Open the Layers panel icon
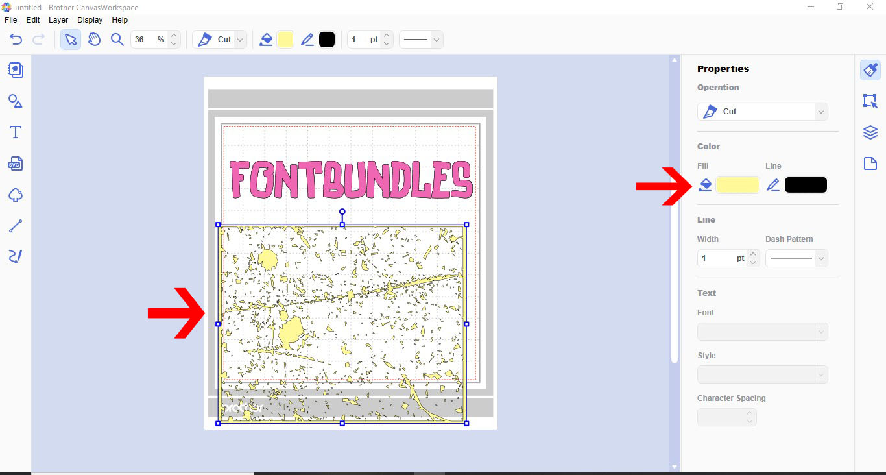The image size is (886, 475). tap(870, 132)
